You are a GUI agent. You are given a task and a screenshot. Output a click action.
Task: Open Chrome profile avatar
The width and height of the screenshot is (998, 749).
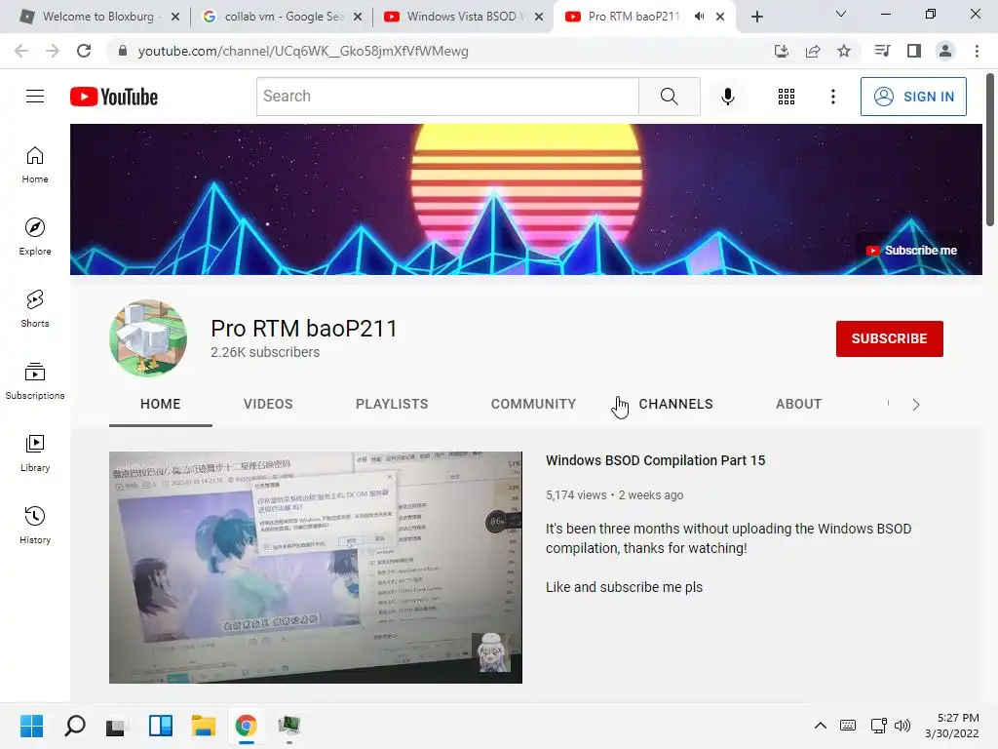pos(945,51)
